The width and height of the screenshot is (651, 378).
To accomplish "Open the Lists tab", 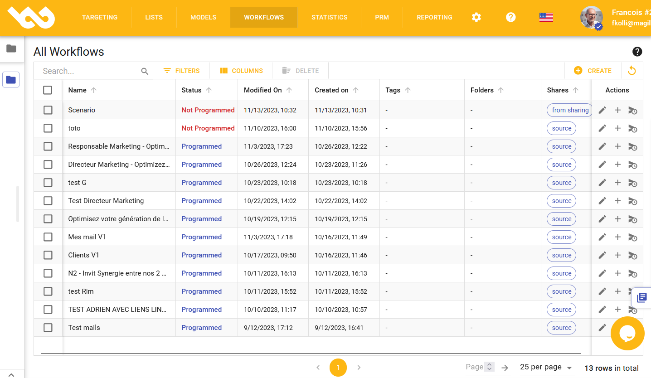I will point(154,18).
